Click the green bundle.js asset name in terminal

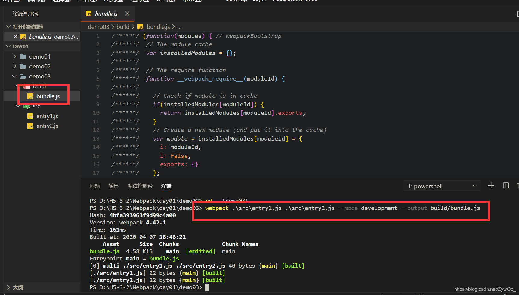(104, 251)
